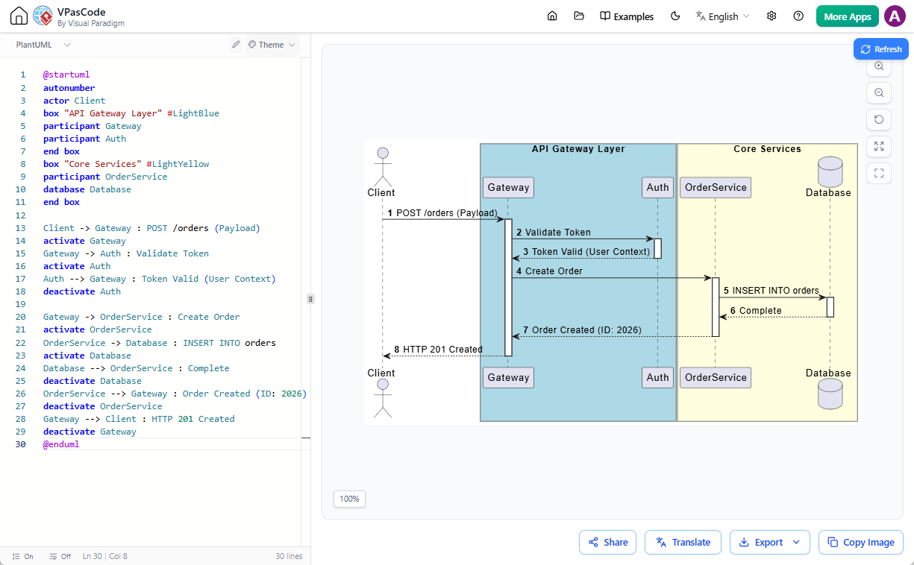Reset the diagram view rotation arrow icon
This screenshot has width=914, height=565.
879,120
